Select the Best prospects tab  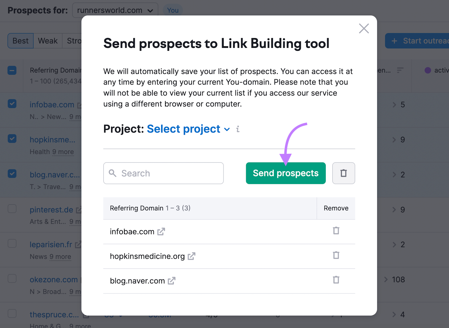pos(20,41)
